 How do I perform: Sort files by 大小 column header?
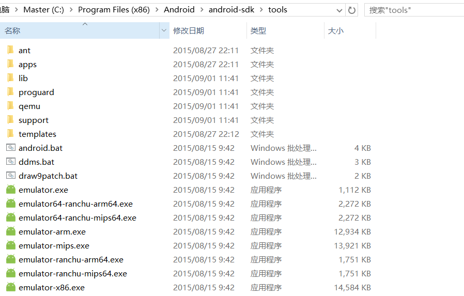tap(336, 30)
